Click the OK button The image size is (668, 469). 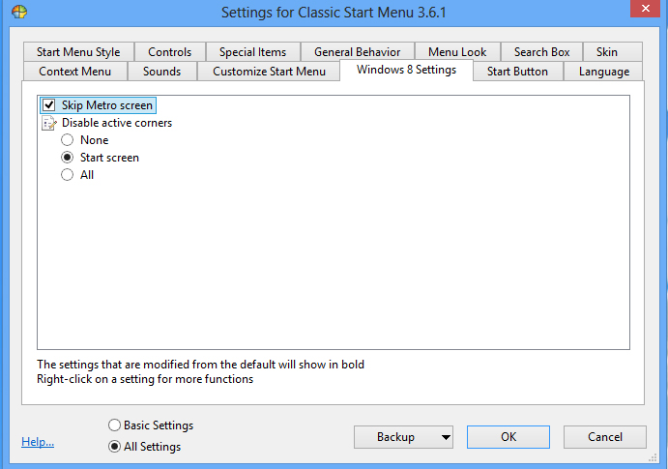pyautogui.click(x=508, y=437)
